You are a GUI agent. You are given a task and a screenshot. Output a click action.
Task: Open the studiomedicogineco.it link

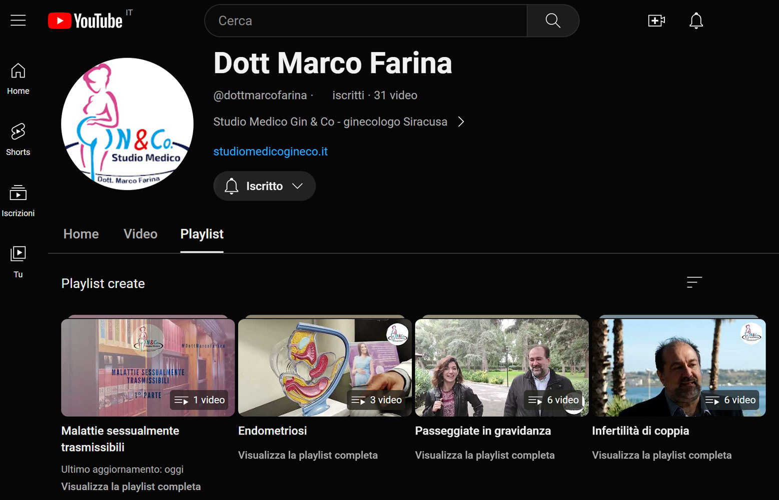coord(270,151)
